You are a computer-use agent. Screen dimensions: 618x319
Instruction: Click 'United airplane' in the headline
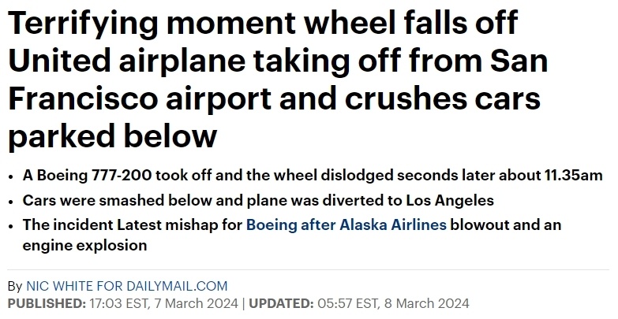(126, 61)
